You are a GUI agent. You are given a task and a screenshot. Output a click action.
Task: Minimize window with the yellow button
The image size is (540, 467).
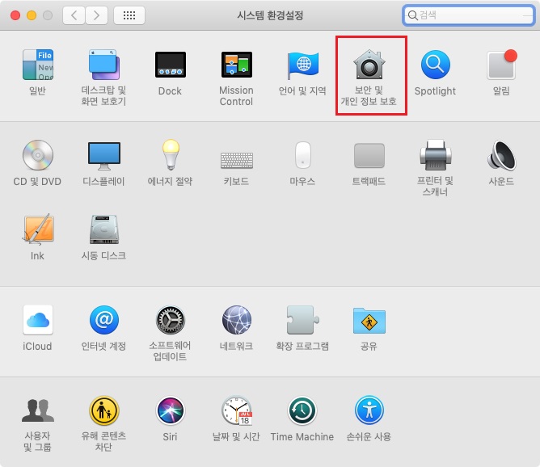click(32, 15)
